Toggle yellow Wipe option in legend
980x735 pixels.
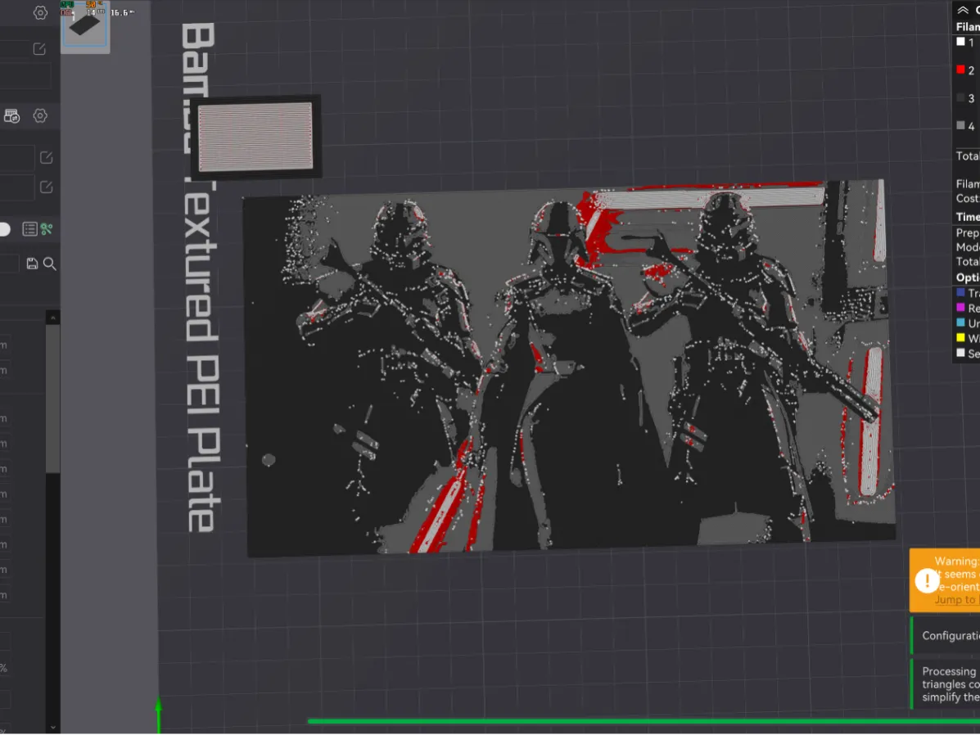pyautogui.click(x=960, y=337)
